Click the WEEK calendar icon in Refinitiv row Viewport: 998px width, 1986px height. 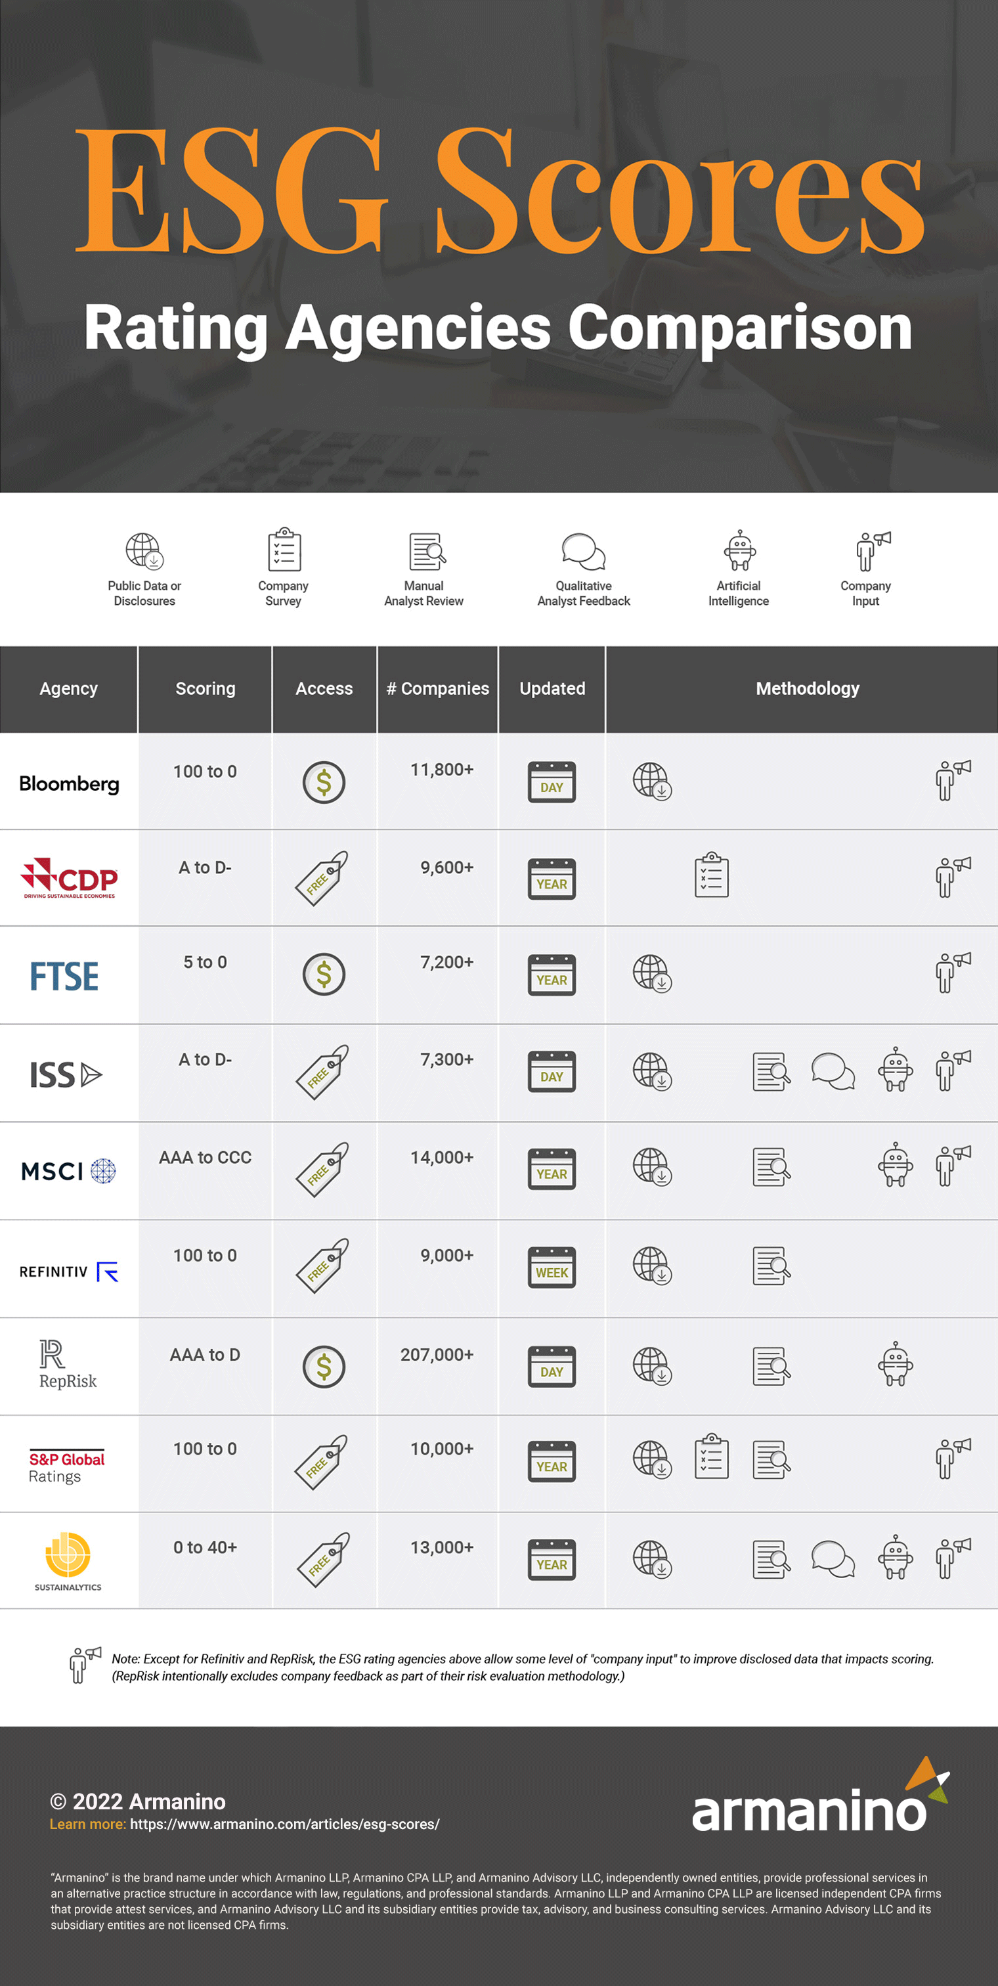click(552, 1267)
